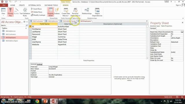Open Create Data Macros dropdown
This screenshot has width=185, height=104.
point(66,12)
